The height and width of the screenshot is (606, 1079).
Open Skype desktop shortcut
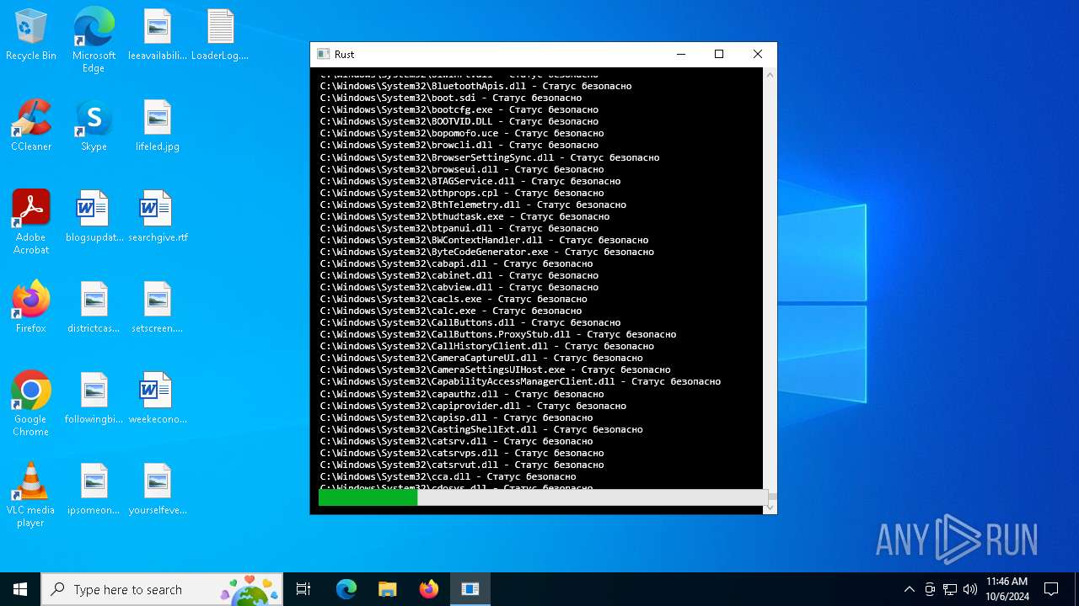[94, 126]
